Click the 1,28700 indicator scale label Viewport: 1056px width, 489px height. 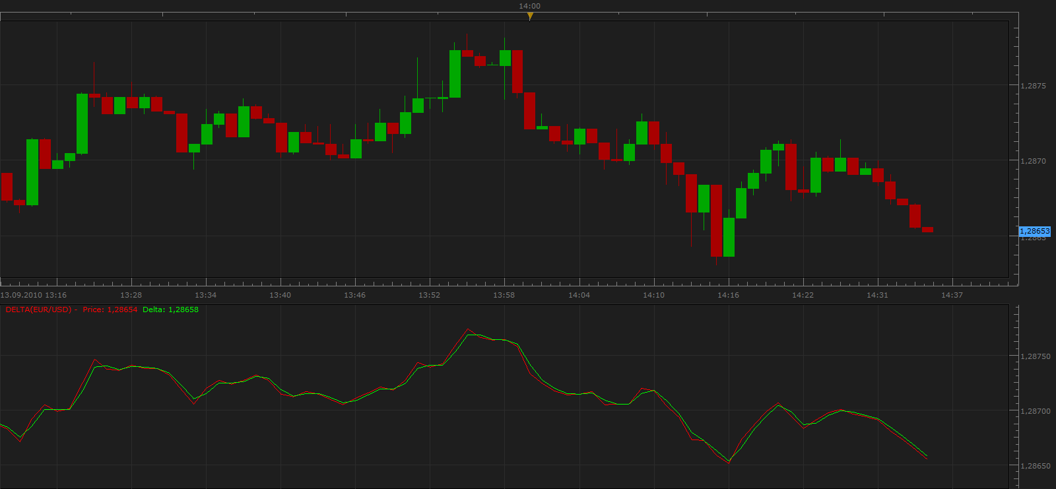pos(1036,411)
